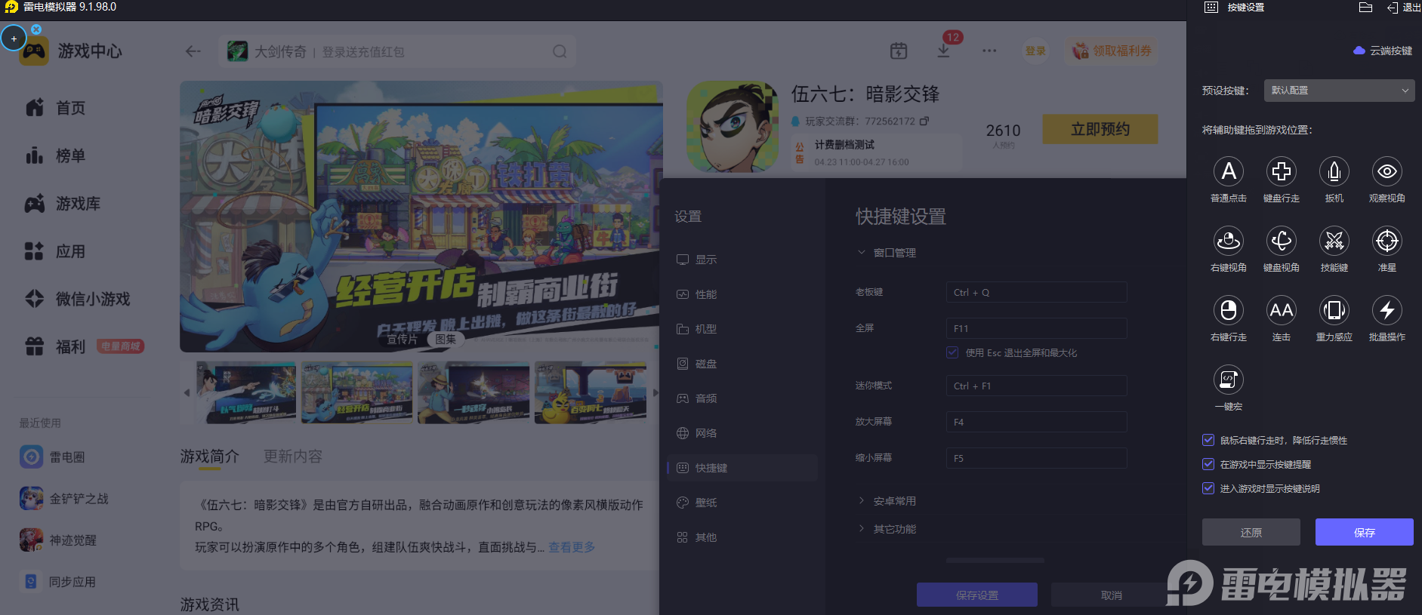Click the 领取福利券 button
Screen dimensions: 1422x615
tap(1112, 51)
